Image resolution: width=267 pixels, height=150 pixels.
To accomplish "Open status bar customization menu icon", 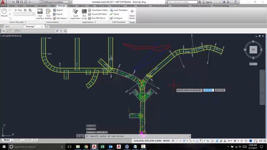I will (x=265, y=141).
